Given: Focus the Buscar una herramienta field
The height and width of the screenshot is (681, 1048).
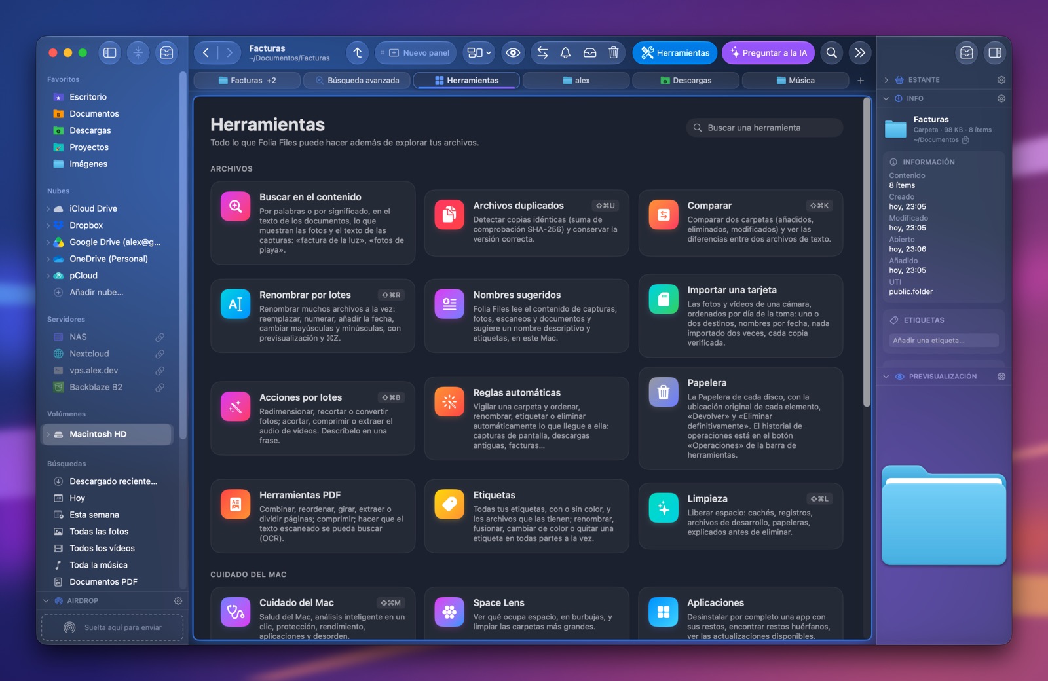Looking at the screenshot, I should 764,128.
